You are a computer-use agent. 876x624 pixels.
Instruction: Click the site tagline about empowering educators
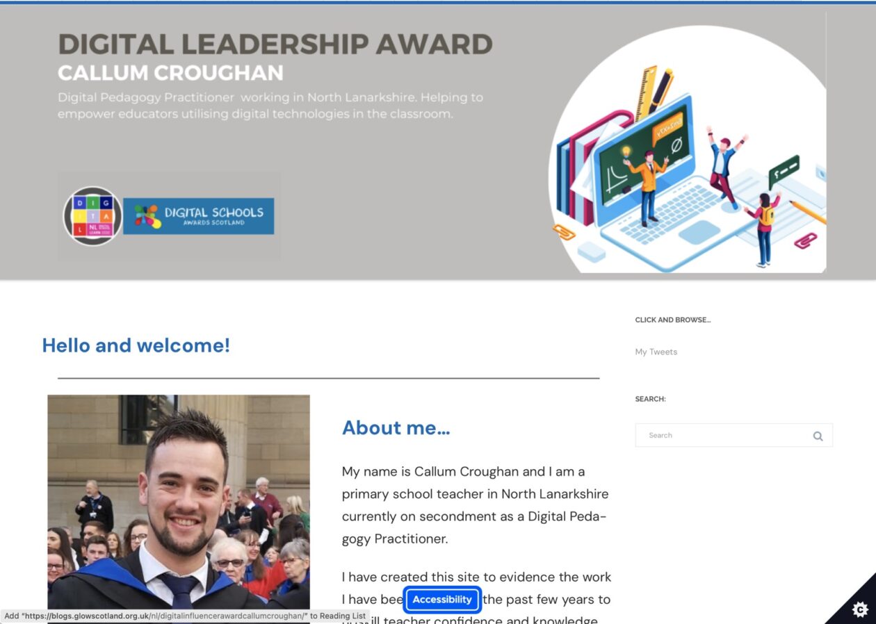270,104
